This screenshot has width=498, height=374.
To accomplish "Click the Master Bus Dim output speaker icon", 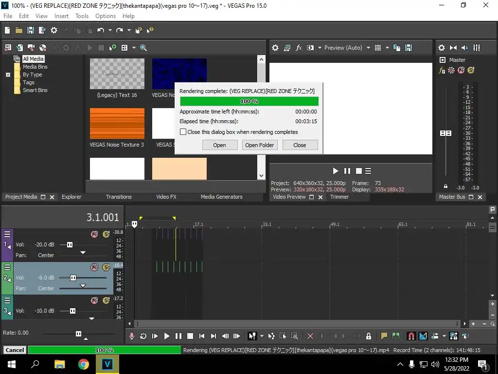I will (464, 48).
